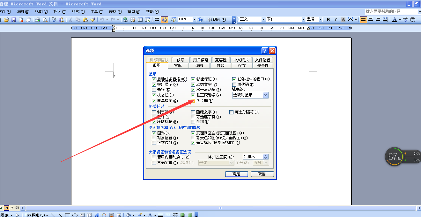Click the Open folder icon in toolbar
The image size is (421, 217).
6,20
